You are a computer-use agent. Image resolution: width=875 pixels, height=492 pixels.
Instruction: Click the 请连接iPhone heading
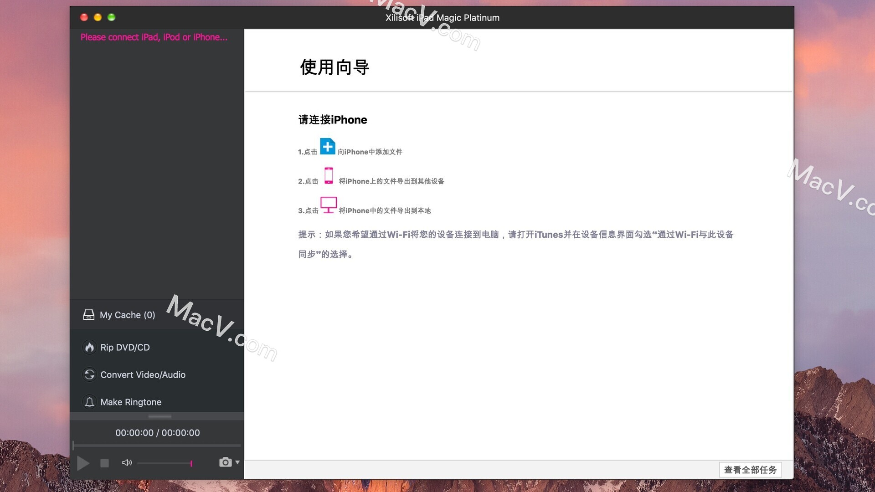pyautogui.click(x=333, y=120)
